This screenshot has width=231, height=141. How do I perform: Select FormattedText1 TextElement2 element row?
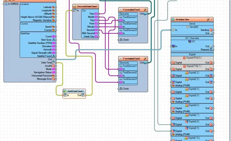[x=128, y=24]
